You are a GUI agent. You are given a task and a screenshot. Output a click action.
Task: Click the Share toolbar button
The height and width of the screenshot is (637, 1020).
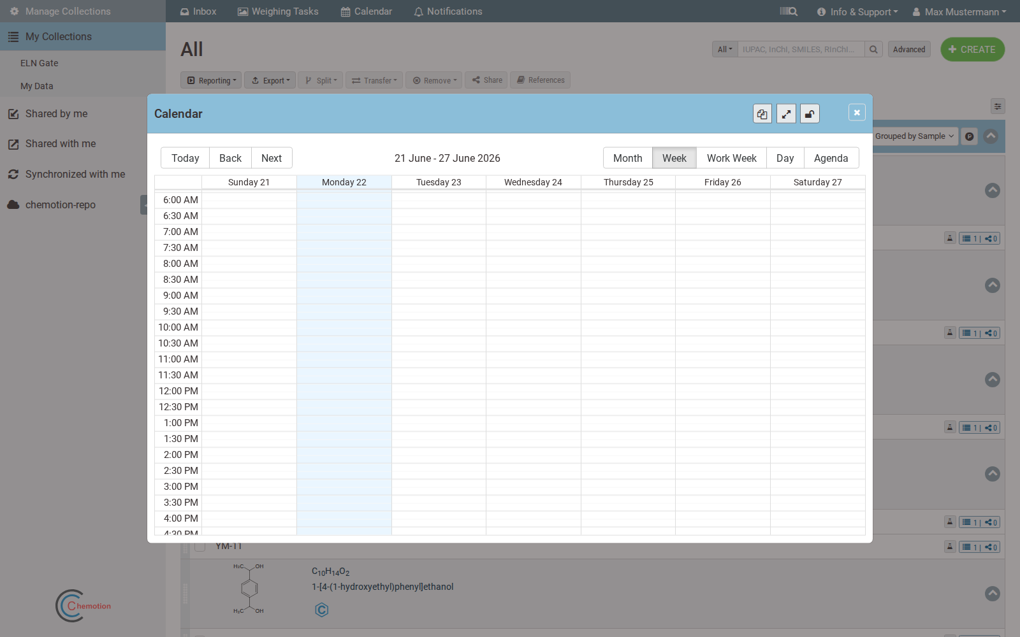(x=486, y=80)
